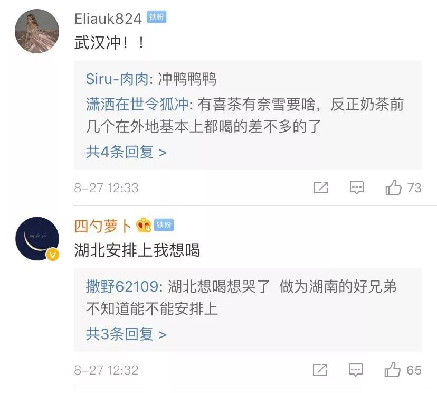Repost Eliauk824's comment via share icon

click(321, 188)
